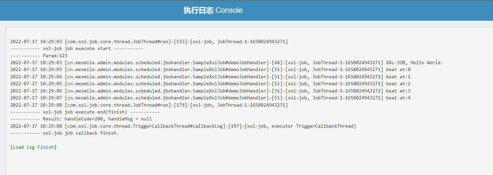
Task: Click the JobThread#run line numbered [179]
Action: pos(149,105)
